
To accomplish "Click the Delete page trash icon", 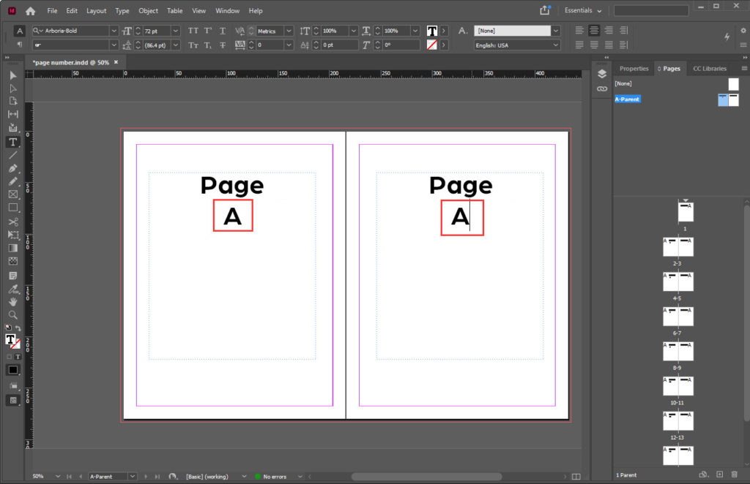I will 735,474.
